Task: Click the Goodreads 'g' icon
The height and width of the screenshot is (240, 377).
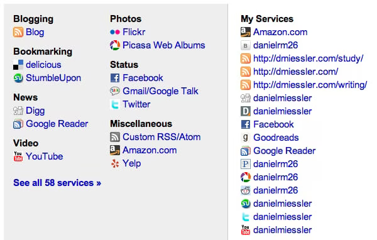Action: point(246,138)
